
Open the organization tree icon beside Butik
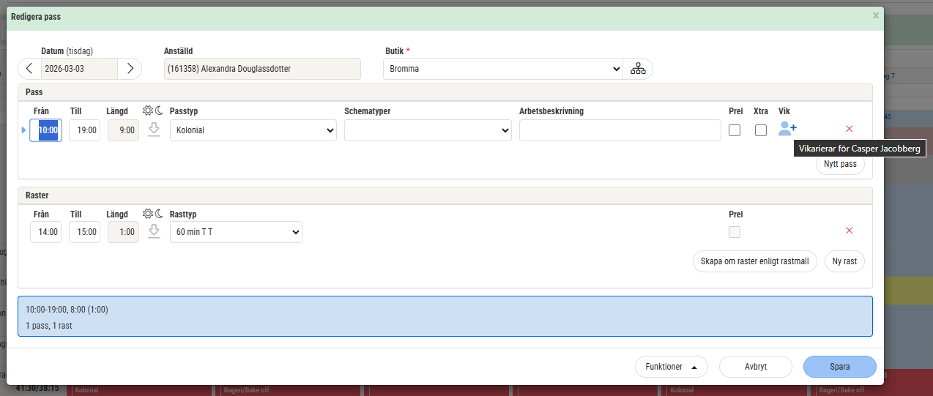click(638, 69)
